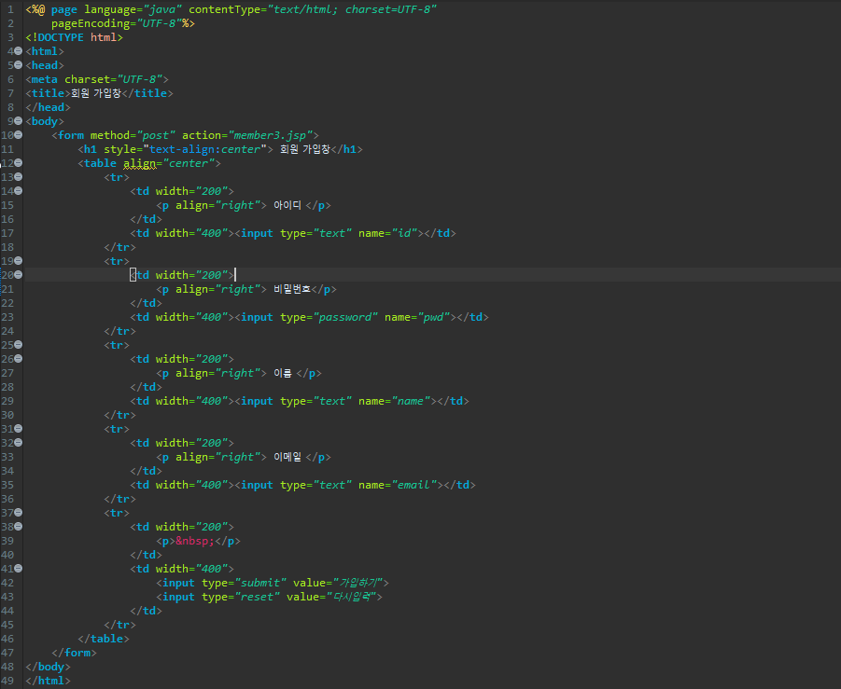Collapse the form fold on line 10

tap(19, 135)
